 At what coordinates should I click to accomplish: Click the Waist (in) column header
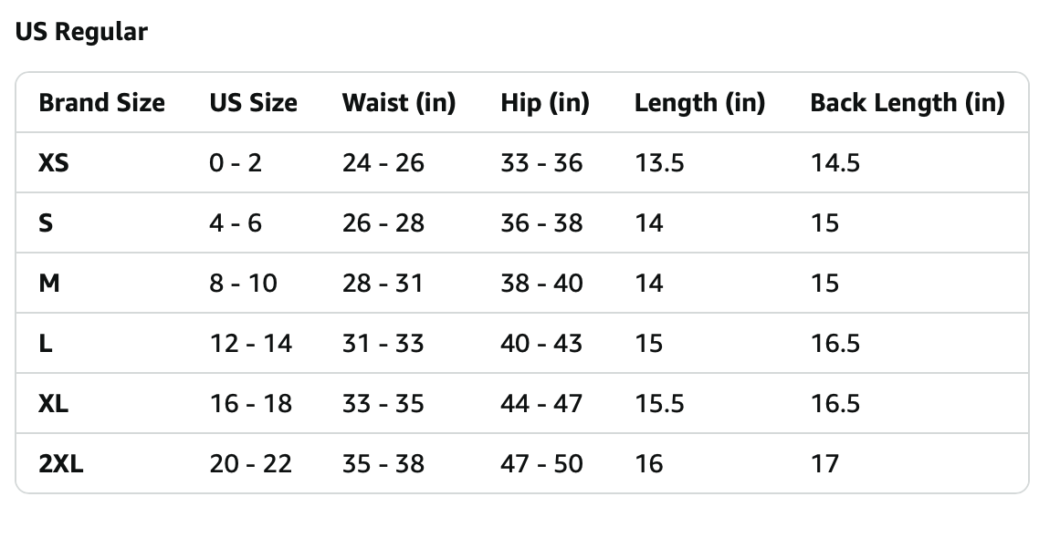398,103
